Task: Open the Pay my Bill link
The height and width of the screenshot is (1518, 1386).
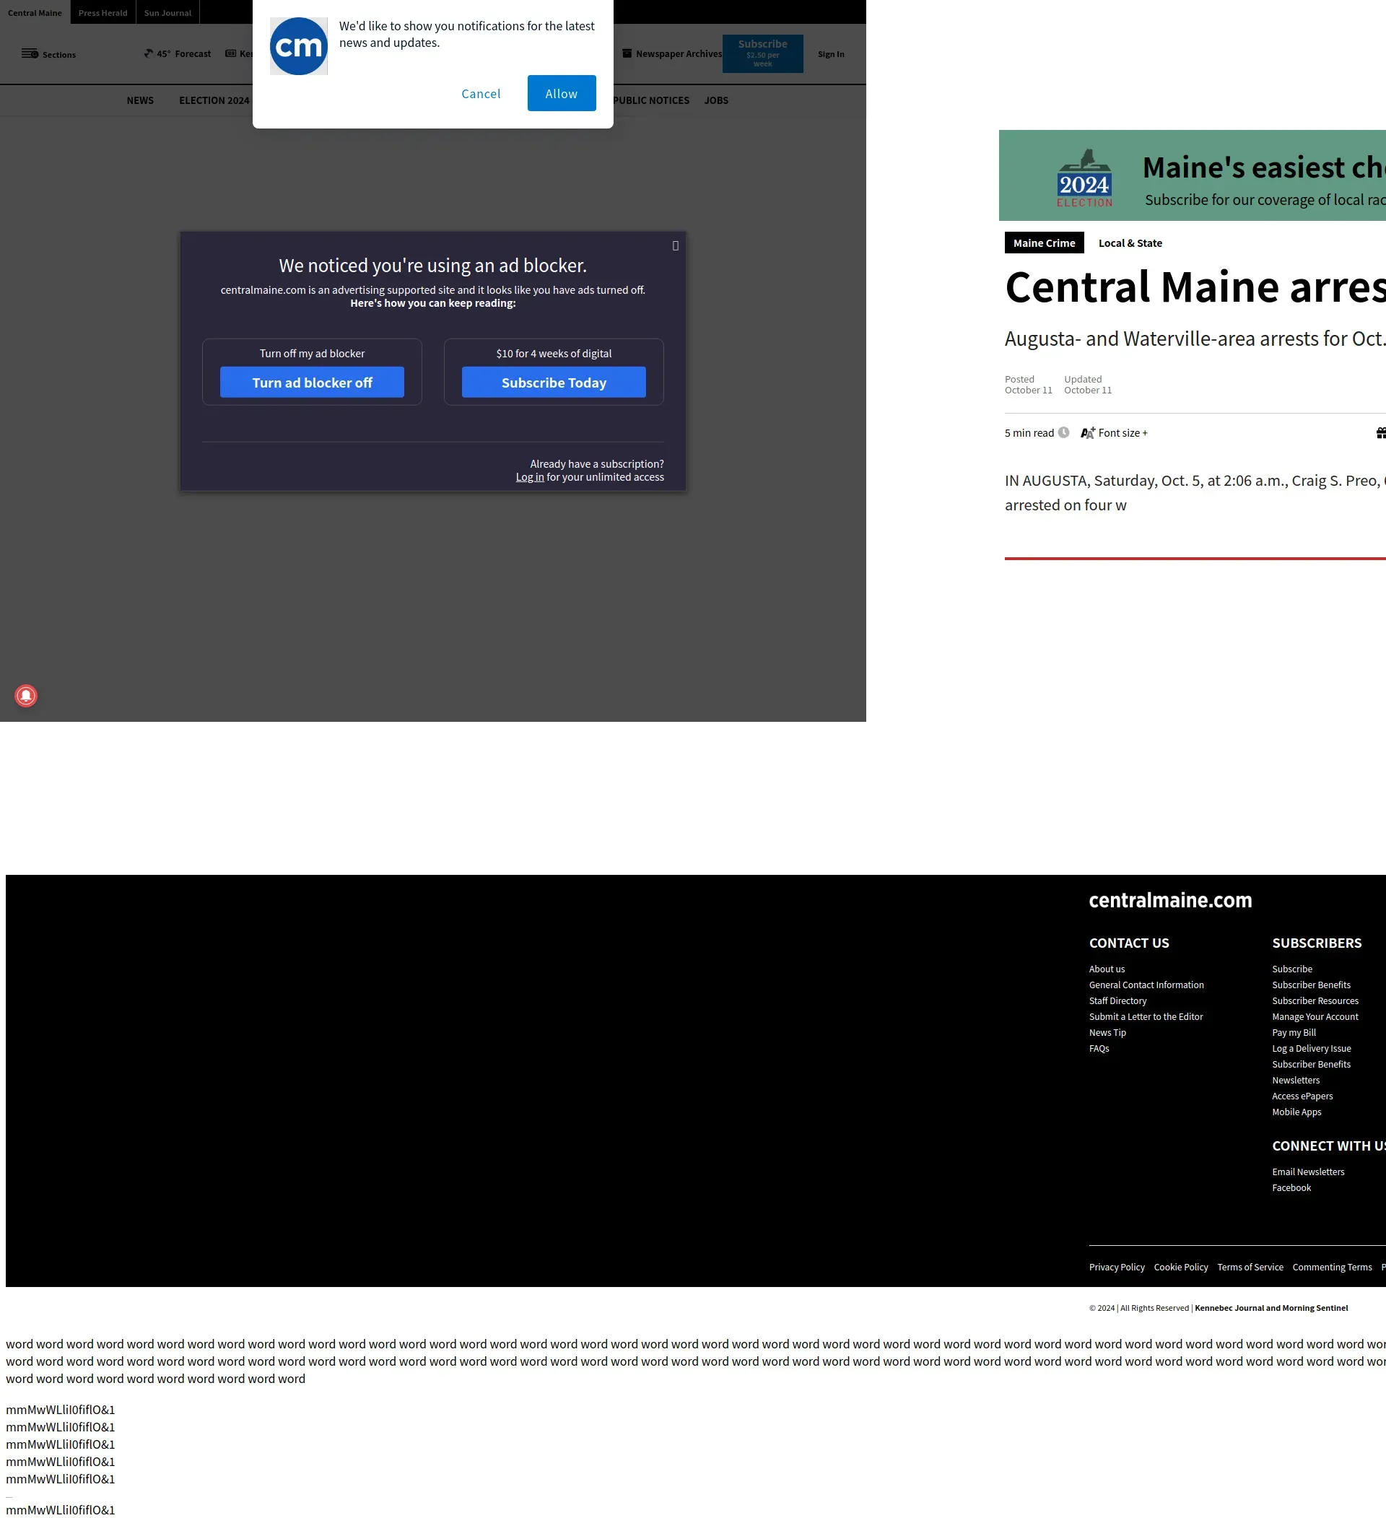Action: coord(1294,1032)
